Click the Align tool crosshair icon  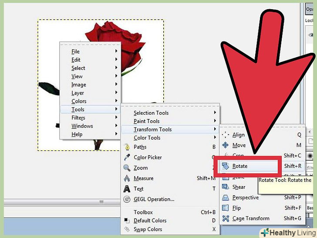(x=225, y=135)
